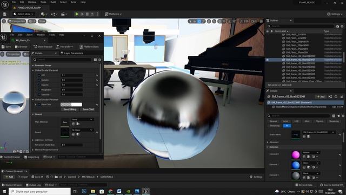Toggle Show Inactive in the material editor

pyautogui.click(x=43, y=47)
